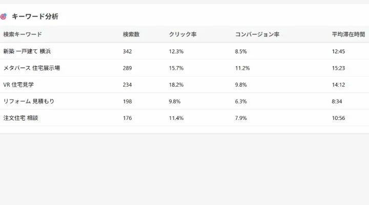Sort by 検索キーワード column header
369x205 pixels.
point(23,34)
